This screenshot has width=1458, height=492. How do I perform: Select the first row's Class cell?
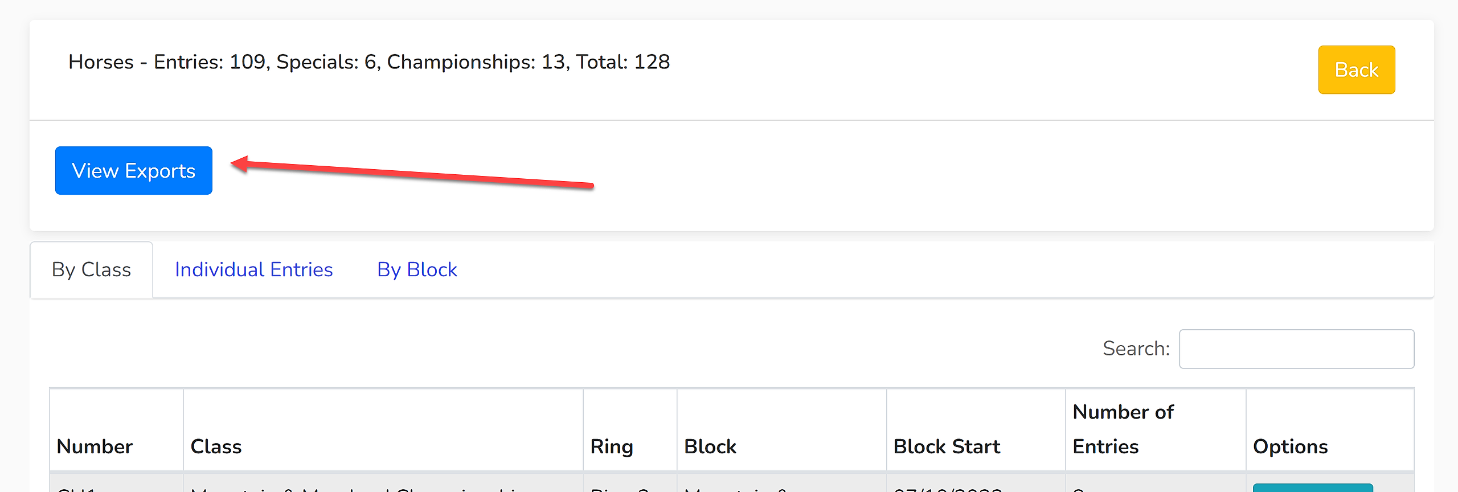383,485
